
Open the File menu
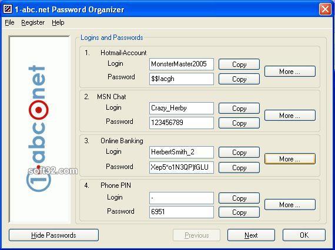(9, 22)
